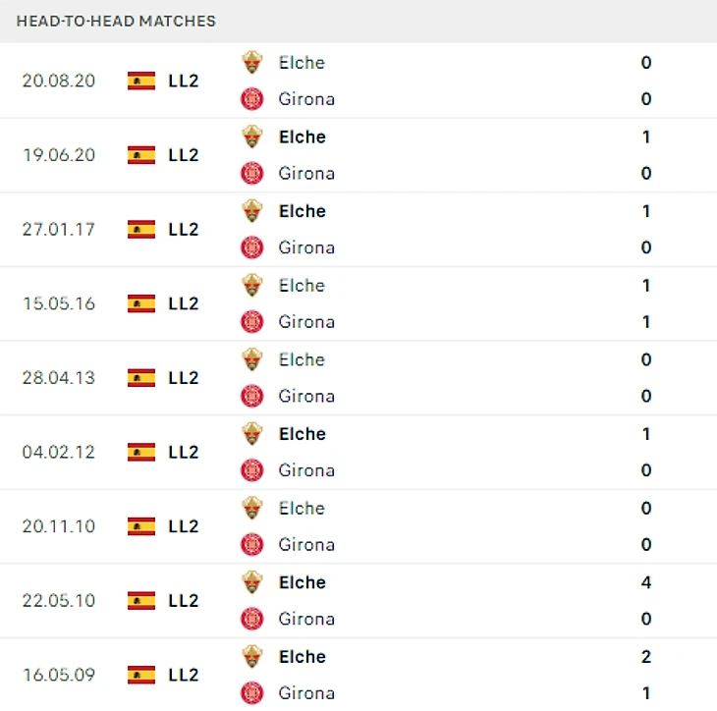Click Spain flag beside 04.02.12 date
The width and height of the screenshot is (717, 711).
(141, 452)
